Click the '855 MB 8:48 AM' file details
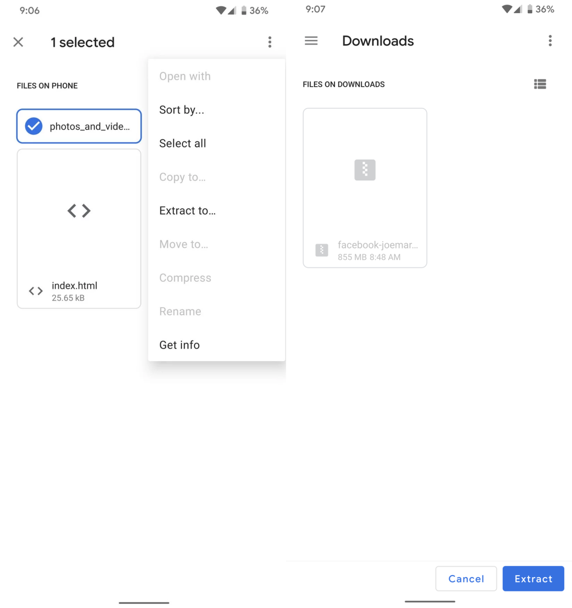 pyautogui.click(x=369, y=257)
